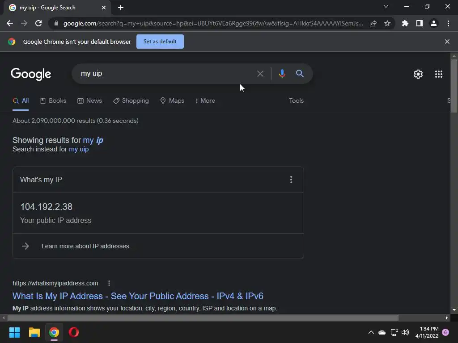Viewport: 458px width, 343px height.
Task: Close the 'my uip' tab
Action: [x=104, y=8]
